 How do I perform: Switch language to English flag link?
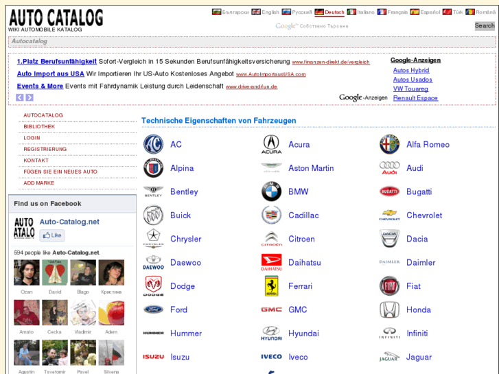[x=265, y=12]
